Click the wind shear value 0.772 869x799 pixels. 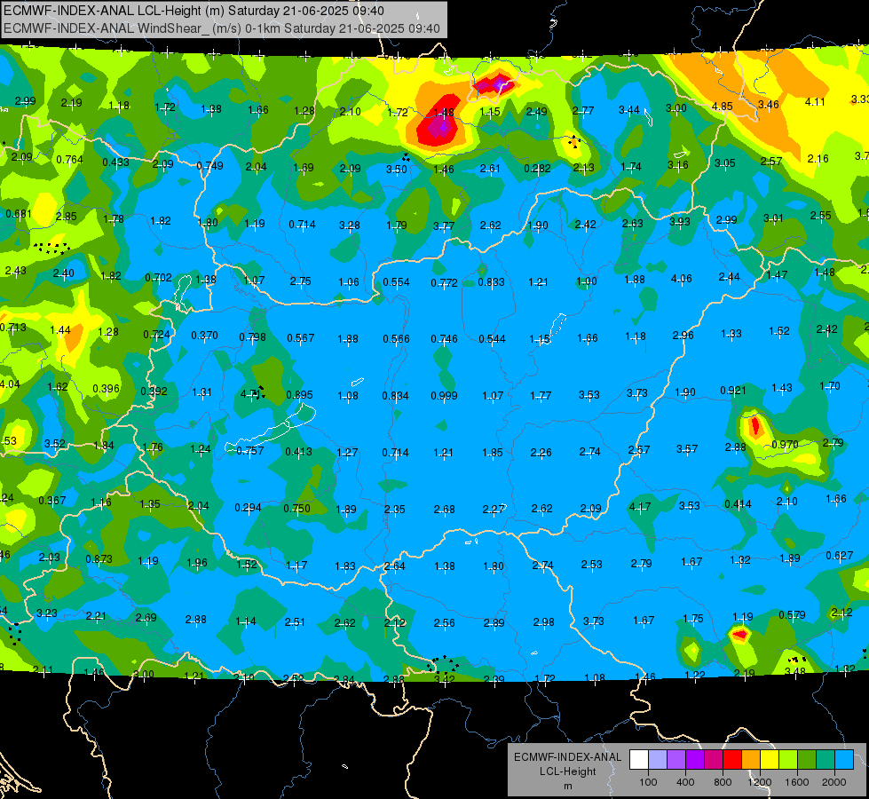coord(444,283)
